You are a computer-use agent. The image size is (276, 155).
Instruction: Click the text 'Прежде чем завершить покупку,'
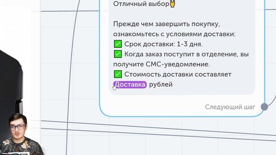point(166,24)
